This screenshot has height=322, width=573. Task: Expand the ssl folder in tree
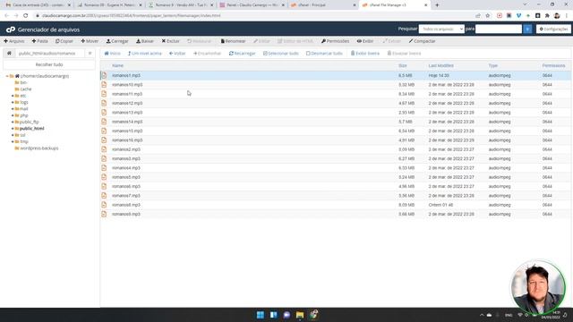13,135
